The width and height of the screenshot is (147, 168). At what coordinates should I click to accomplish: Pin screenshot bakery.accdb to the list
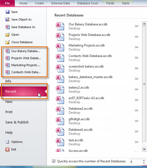pos(136,68)
